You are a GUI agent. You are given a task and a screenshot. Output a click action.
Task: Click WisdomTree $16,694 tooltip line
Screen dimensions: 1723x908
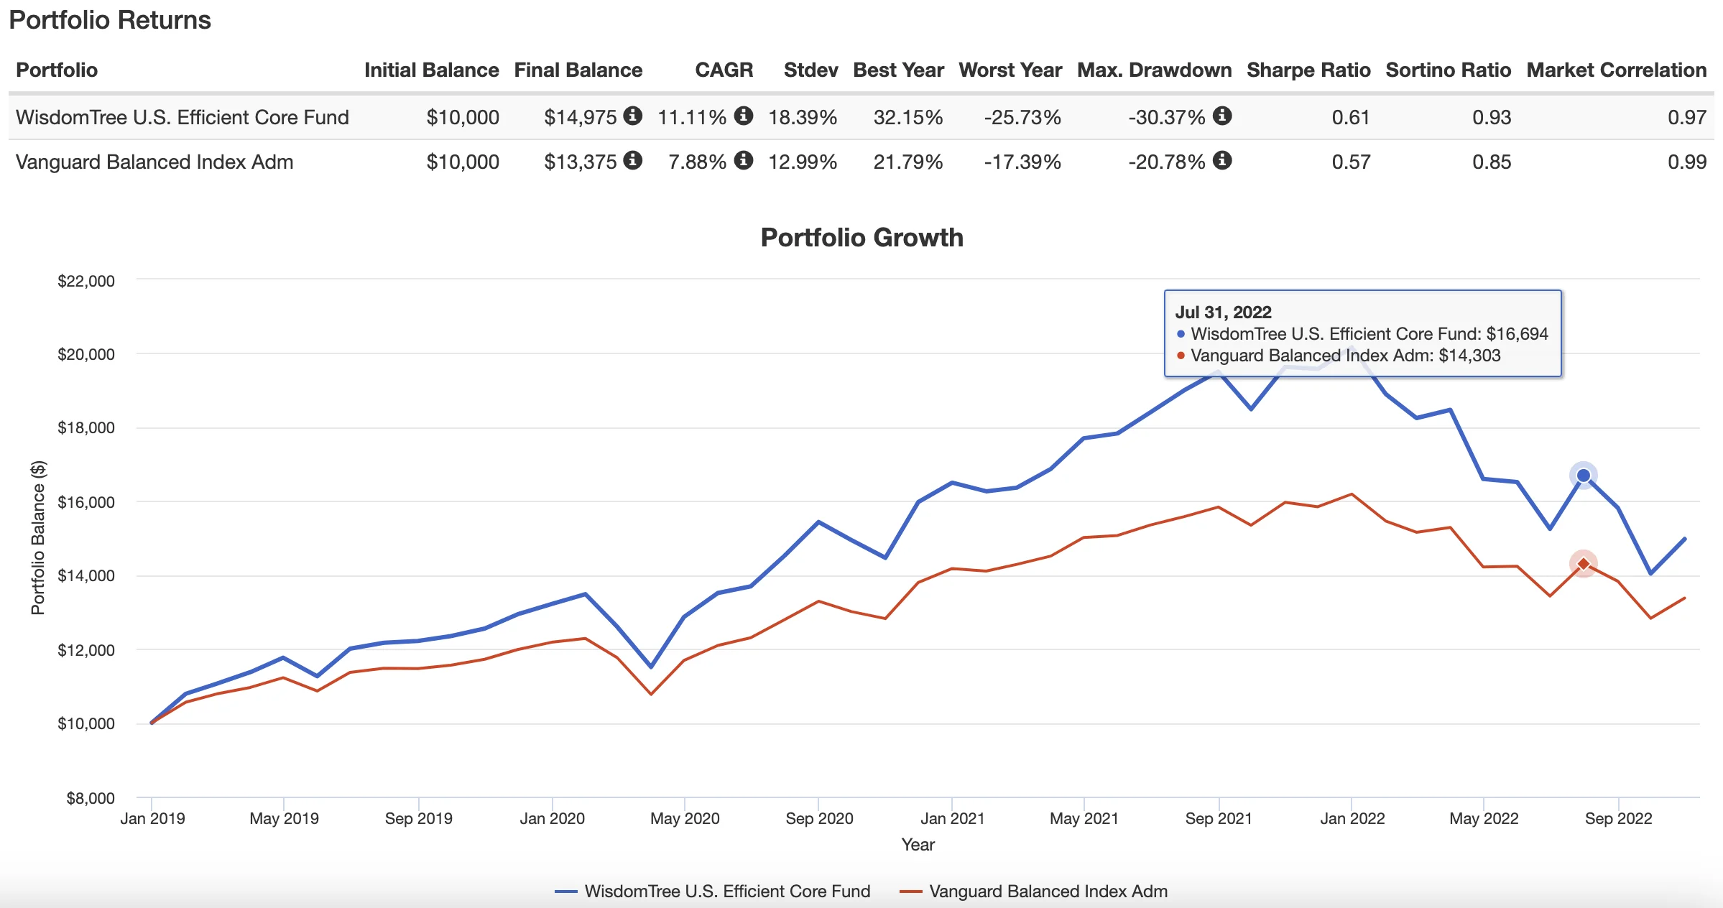(1362, 334)
